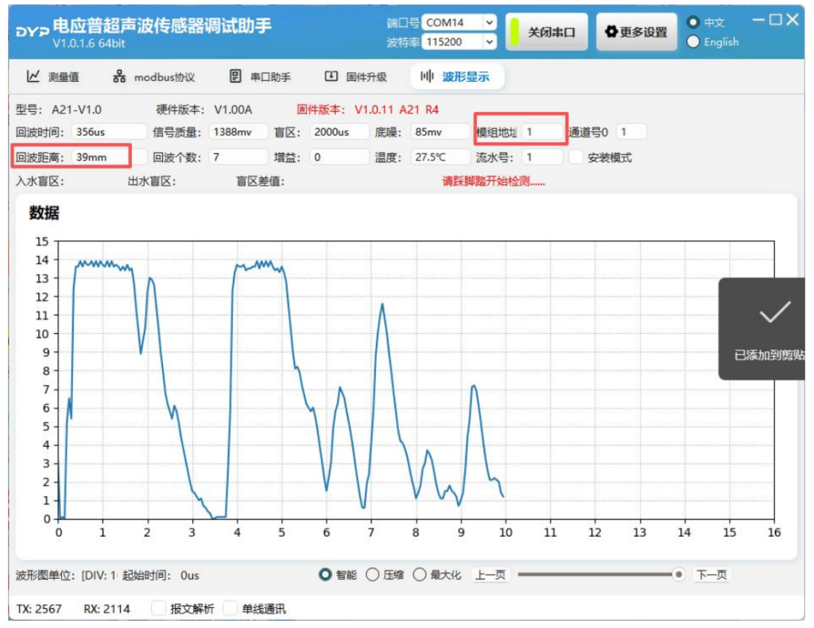The width and height of the screenshot is (814, 628).
Task: Click the firmware upgrade download icon
Action: pos(331,77)
